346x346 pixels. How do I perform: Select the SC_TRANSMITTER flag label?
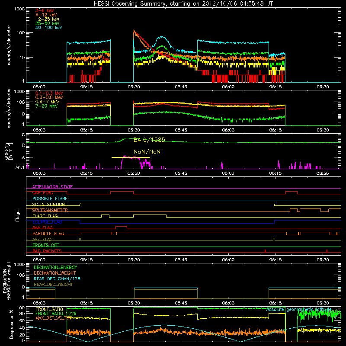pyautogui.click(x=50, y=210)
